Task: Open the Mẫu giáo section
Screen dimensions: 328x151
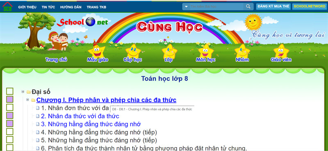Action: tap(98, 60)
